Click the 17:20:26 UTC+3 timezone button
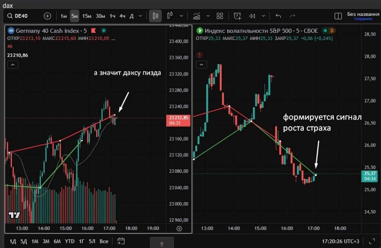The width and height of the screenshot is (381, 248). tap(341, 241)
